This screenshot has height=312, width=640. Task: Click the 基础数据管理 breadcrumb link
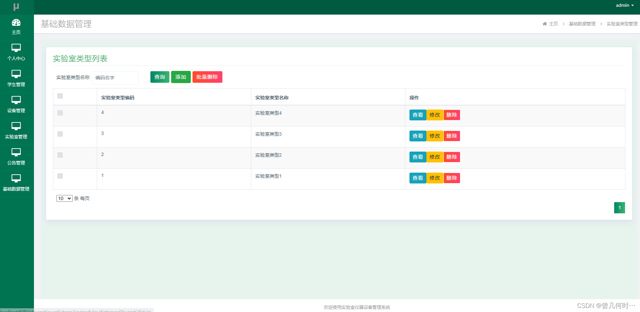pyautogui.click(x=582, y=24)
